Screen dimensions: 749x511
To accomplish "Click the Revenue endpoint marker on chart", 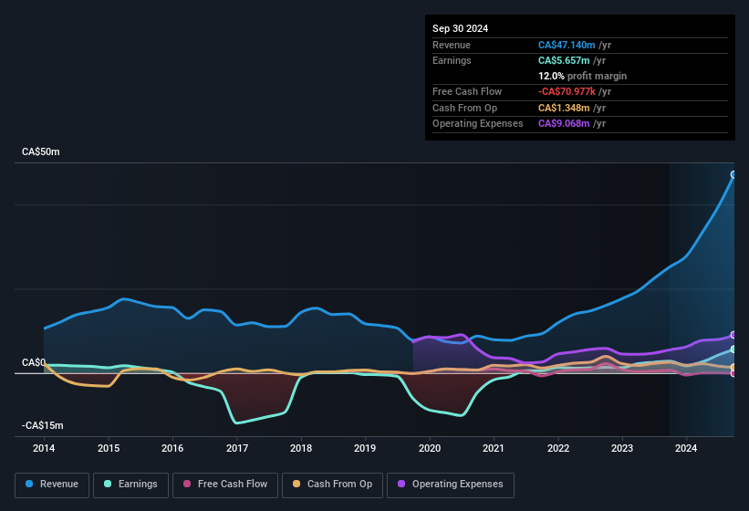I will 733,175.
